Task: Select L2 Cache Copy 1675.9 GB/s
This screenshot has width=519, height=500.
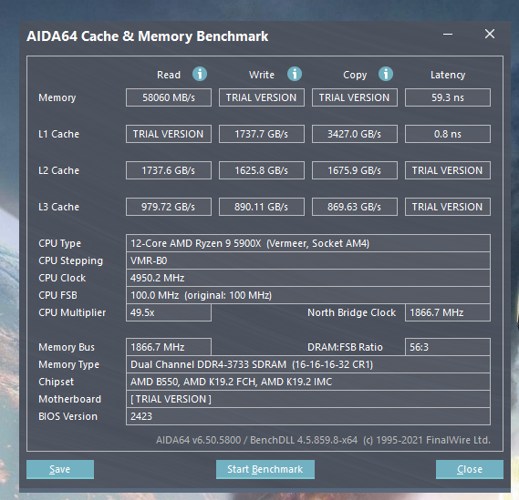Action: [355, 170]
